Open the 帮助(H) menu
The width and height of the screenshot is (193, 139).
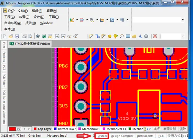pyautogui.click(x=10, y=29)
